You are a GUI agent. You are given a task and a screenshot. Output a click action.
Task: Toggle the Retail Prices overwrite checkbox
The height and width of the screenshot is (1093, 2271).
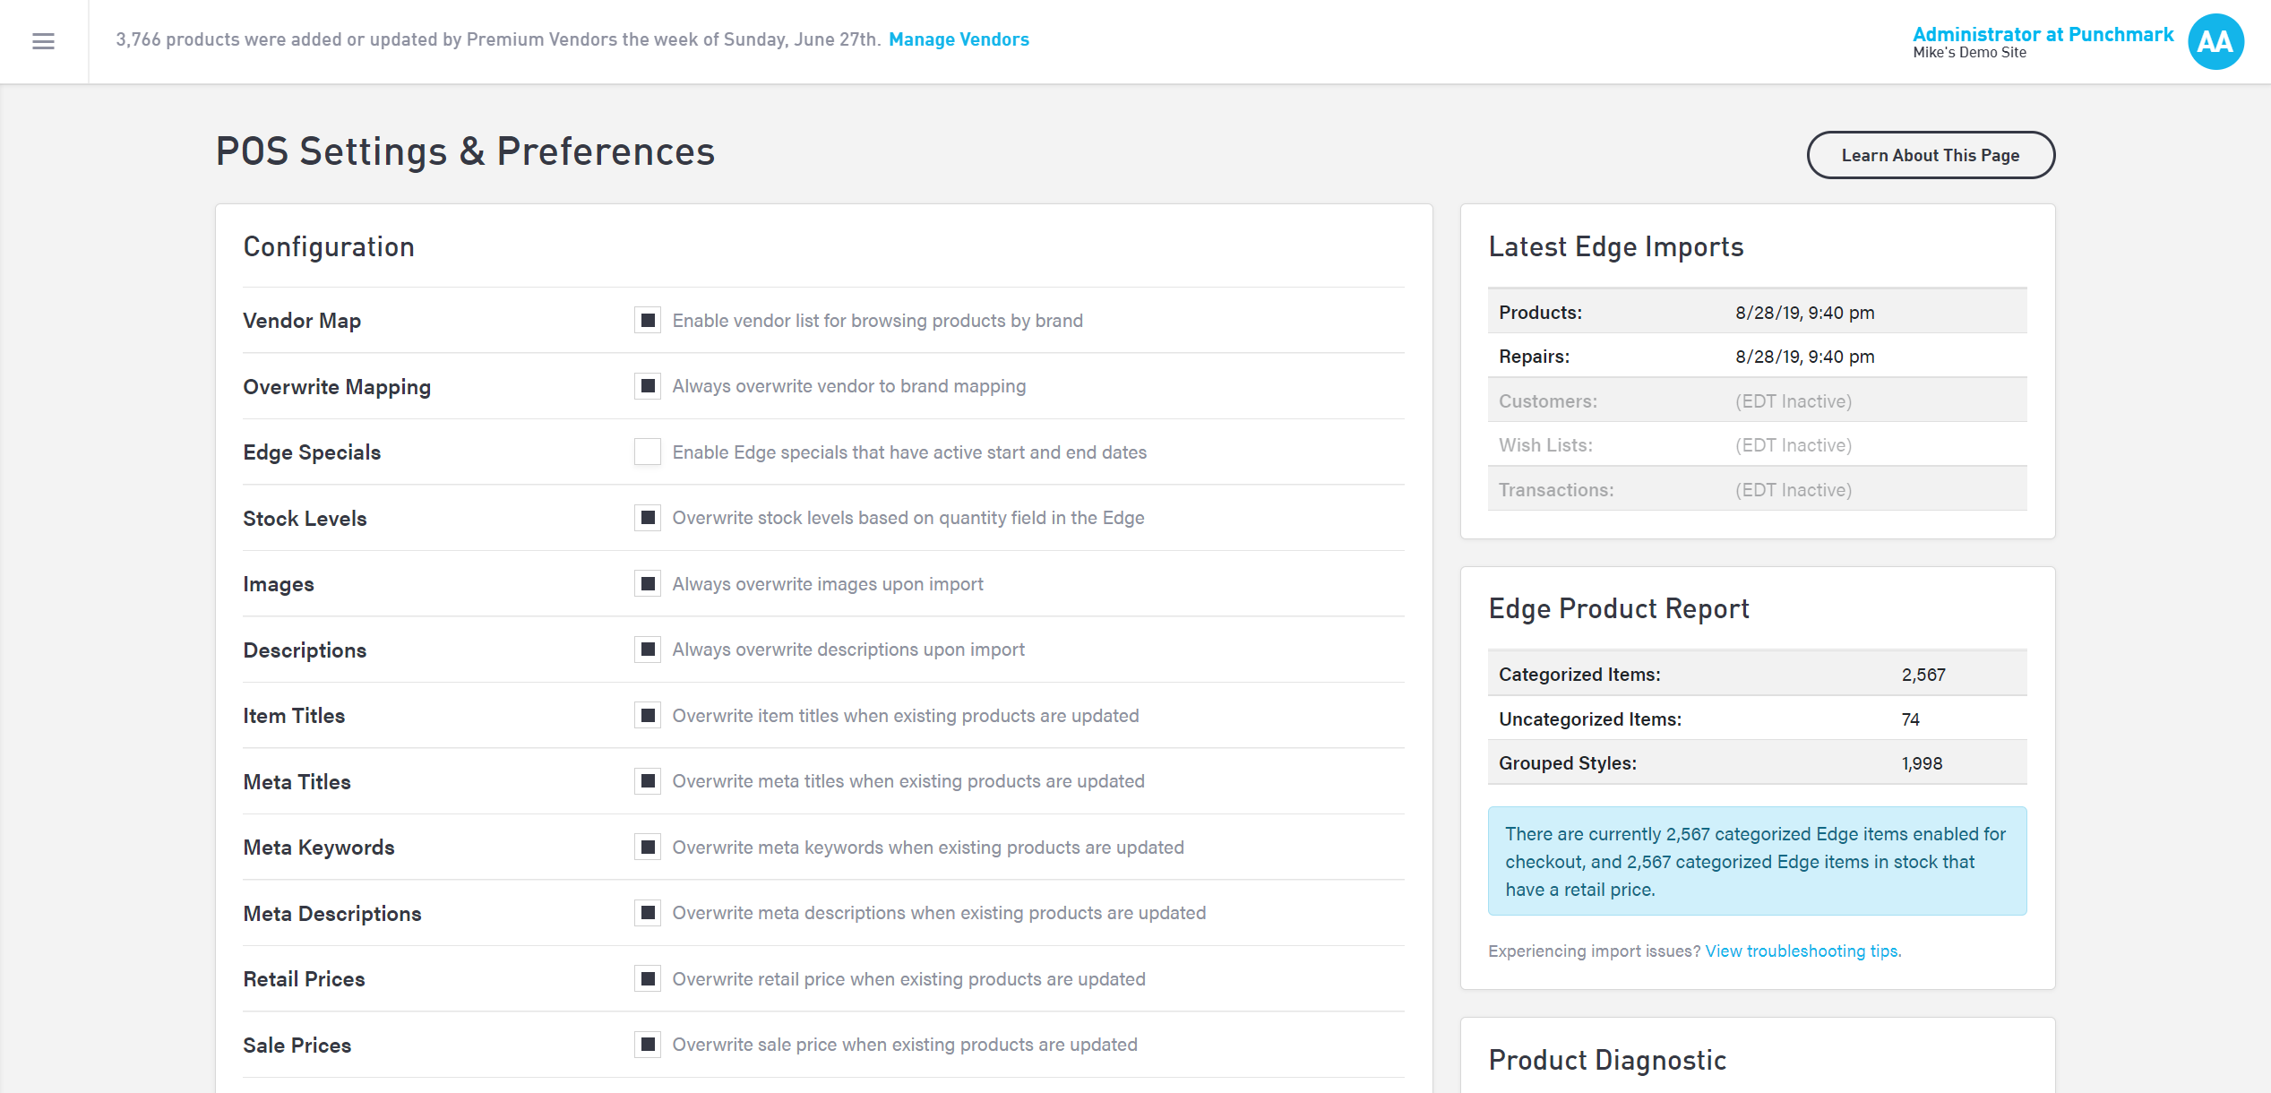(x=648, y=979)
